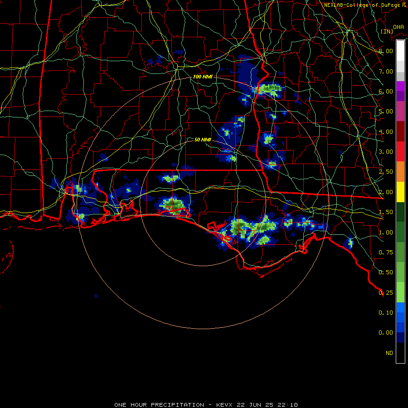Viewport: 408px width, 408px height.
Task: Click the 0.00 legend value
Action: pos(386,333)
